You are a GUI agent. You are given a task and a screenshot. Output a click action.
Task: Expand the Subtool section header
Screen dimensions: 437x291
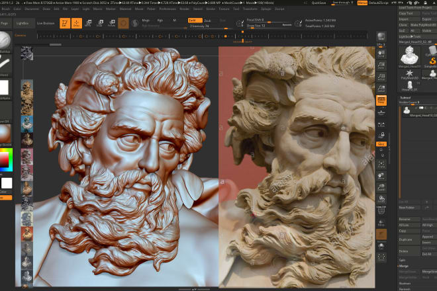tap(405, 97)
